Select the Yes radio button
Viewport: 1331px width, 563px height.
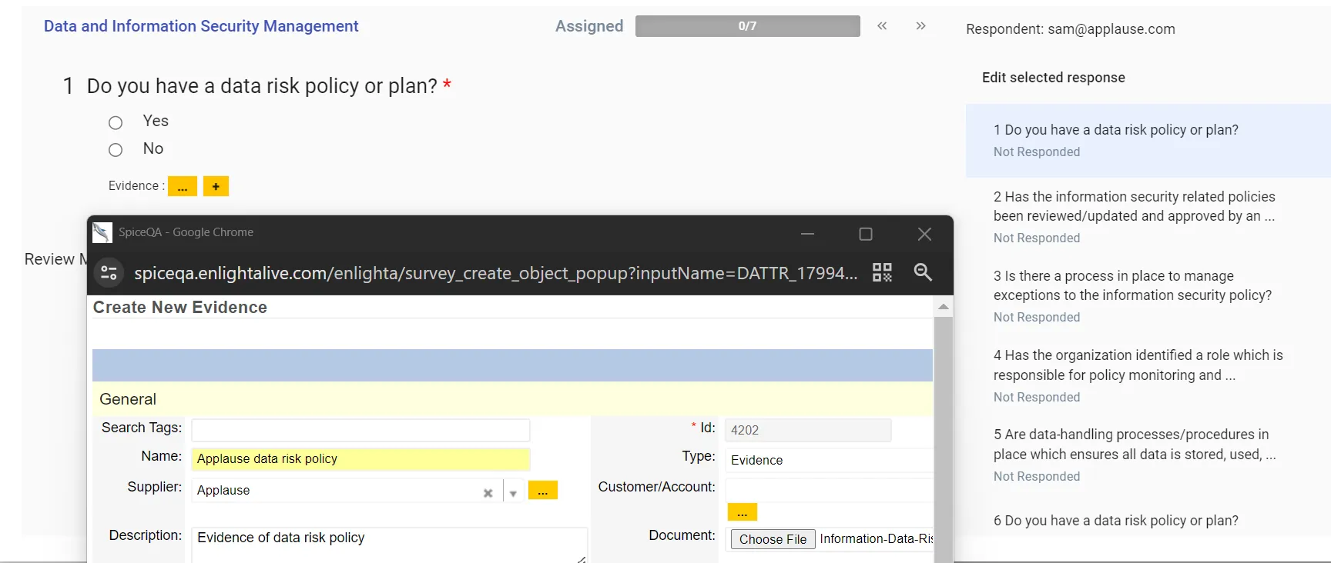(116, 122)
